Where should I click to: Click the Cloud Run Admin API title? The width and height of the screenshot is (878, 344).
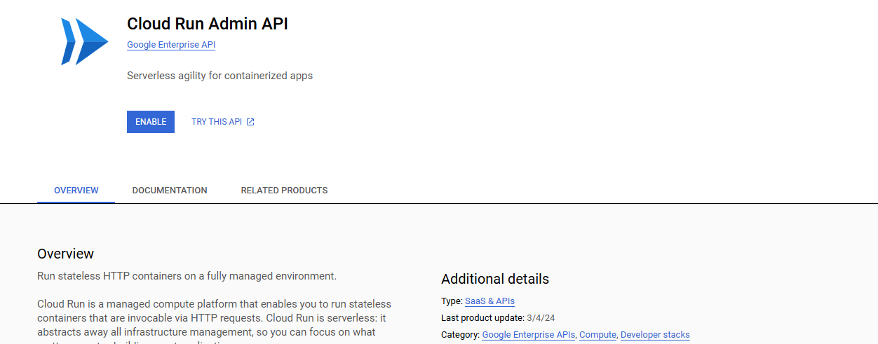pyautogui.click(x=208, y=24)
